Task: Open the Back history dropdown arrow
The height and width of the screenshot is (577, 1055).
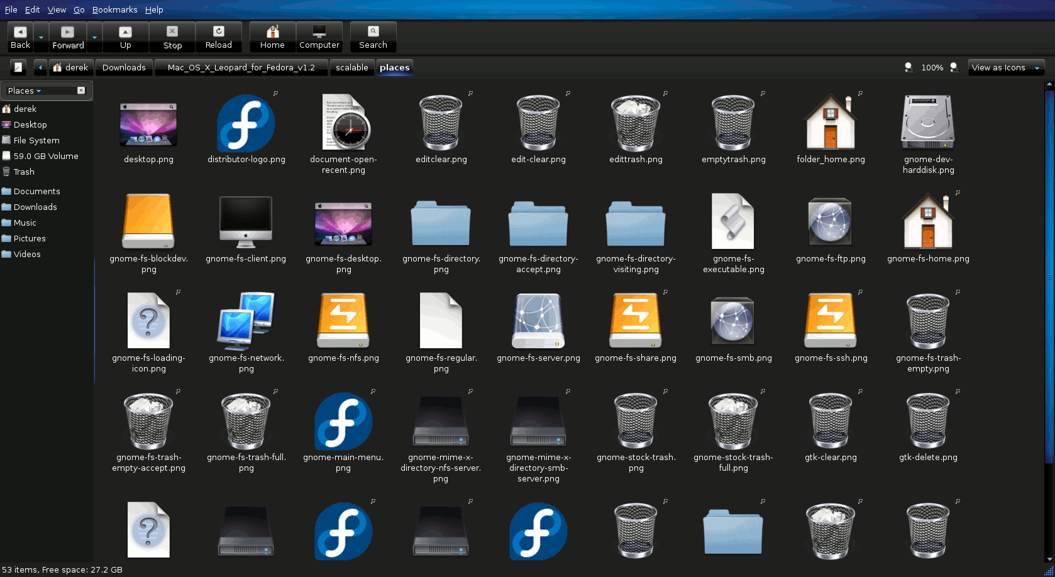Action: point(41,37)
